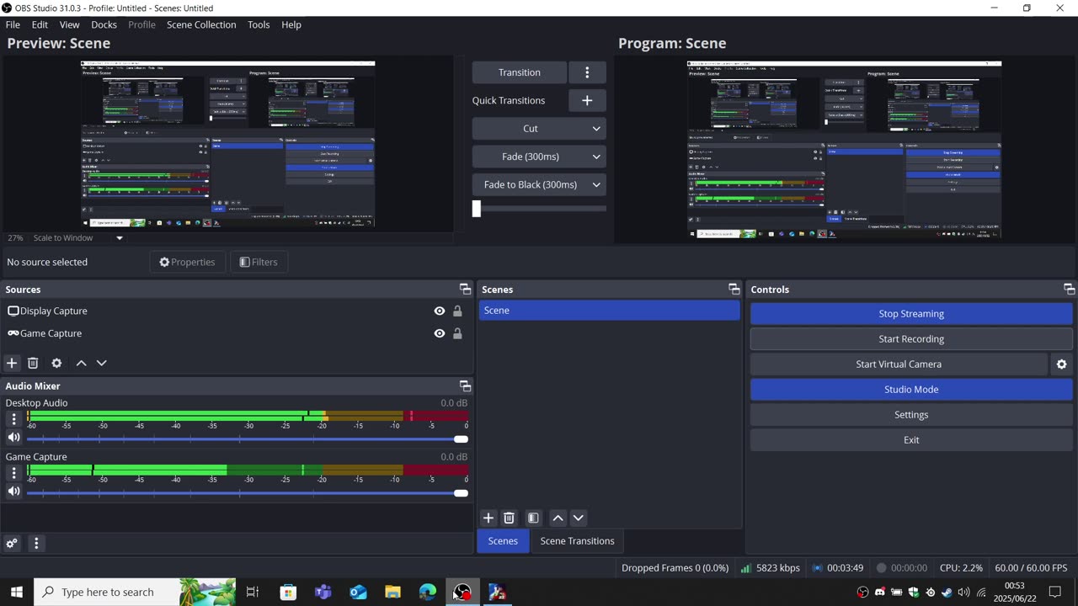Click Start Recording button
Screen dimensions: 1078x606
911,339
